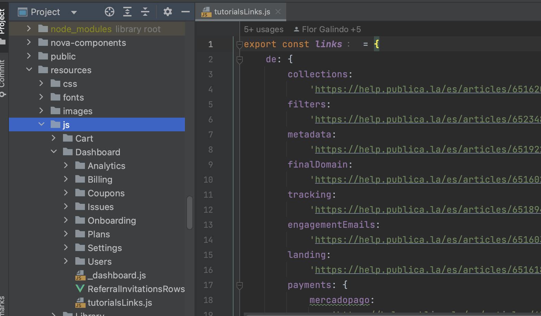Viewport: 541px width, 316px height.
Task: Click the Select Opened File locate icon
Action: [109, 12]
